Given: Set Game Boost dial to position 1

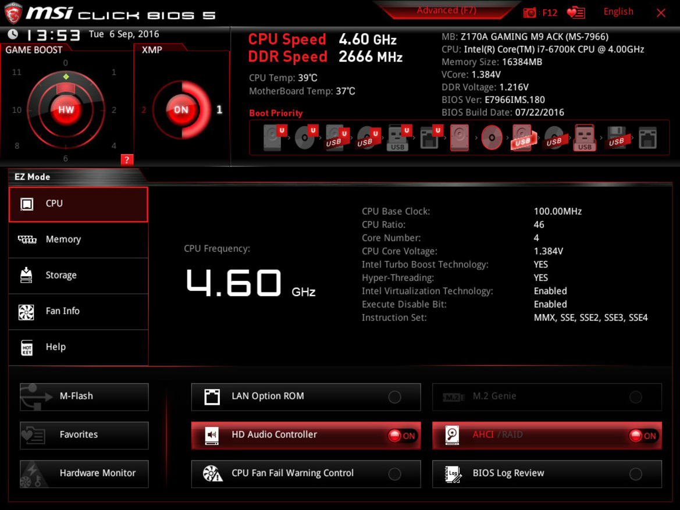Looking at the screenshot, I should (x=114, y=72).
